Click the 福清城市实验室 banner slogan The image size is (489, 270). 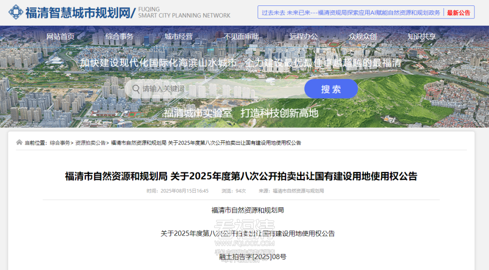(x=197, y=113)
